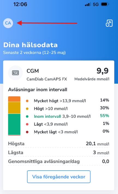Image resolution: width=118 pixels, height=194 pixels.
Task: Tap the cellular signal bars icon
Action: pos(88,4)
